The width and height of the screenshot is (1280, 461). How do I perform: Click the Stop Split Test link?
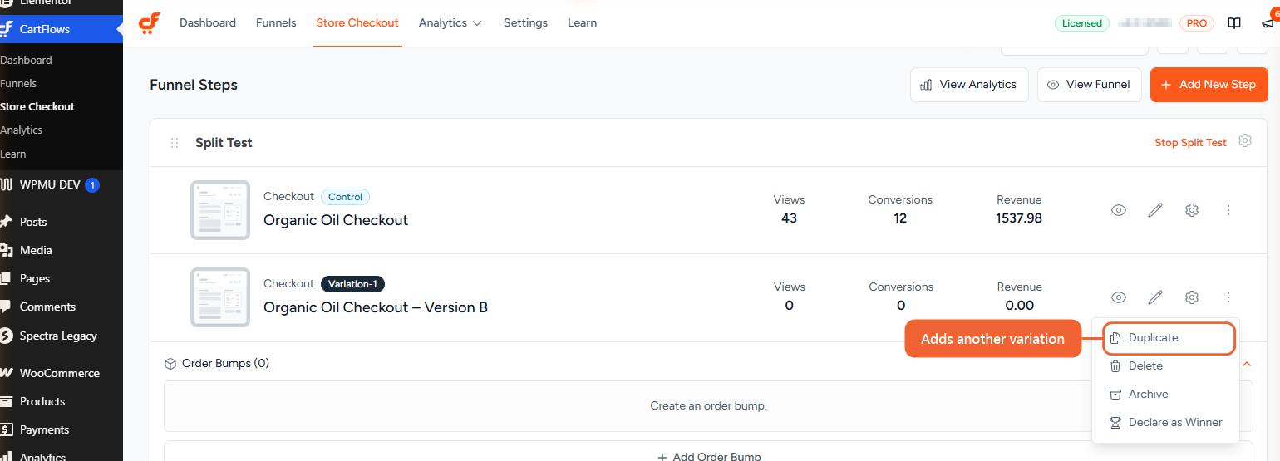[x=1190, y=143]
